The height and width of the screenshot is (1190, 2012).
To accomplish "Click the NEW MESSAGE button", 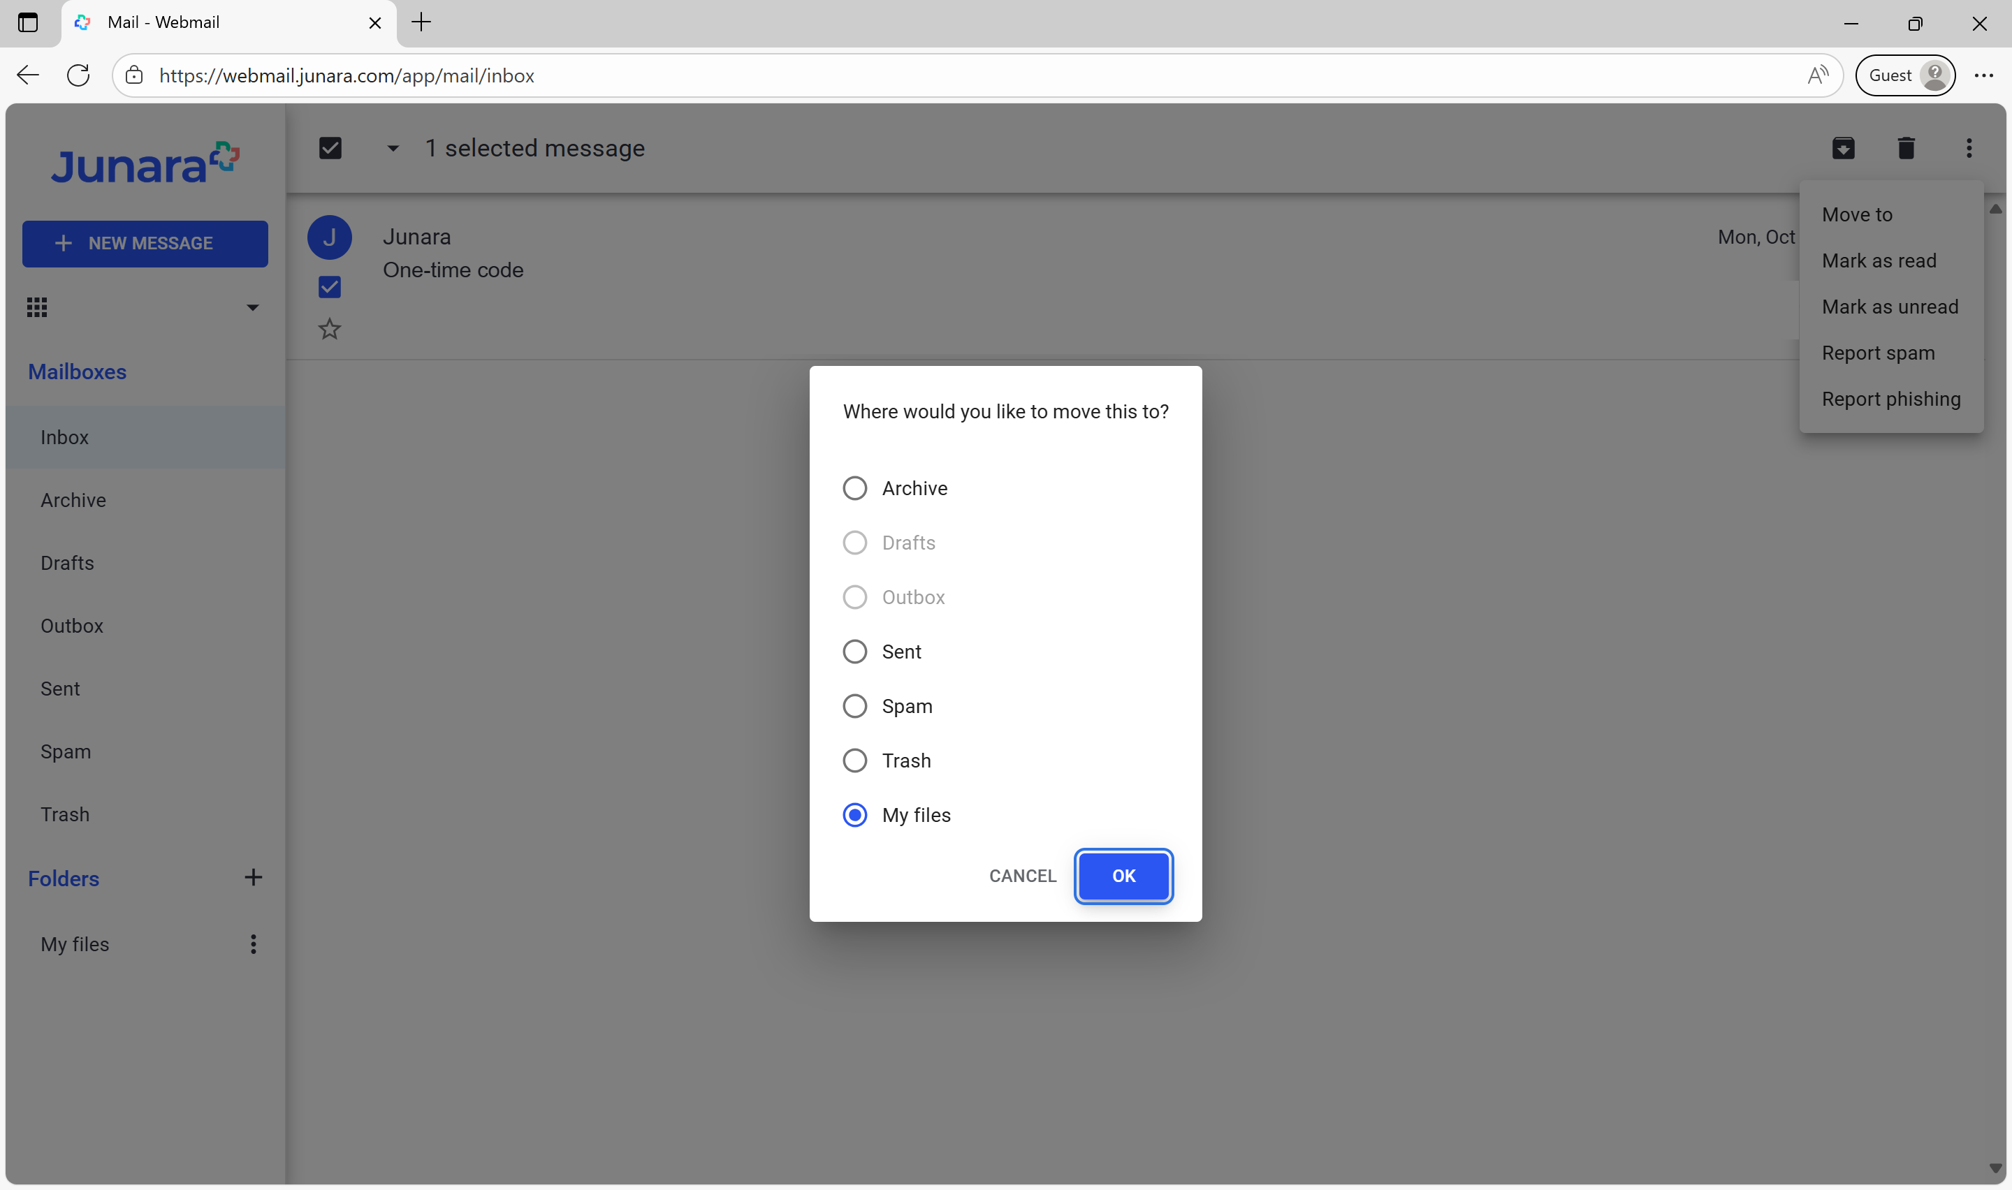I will pos(145,244).
